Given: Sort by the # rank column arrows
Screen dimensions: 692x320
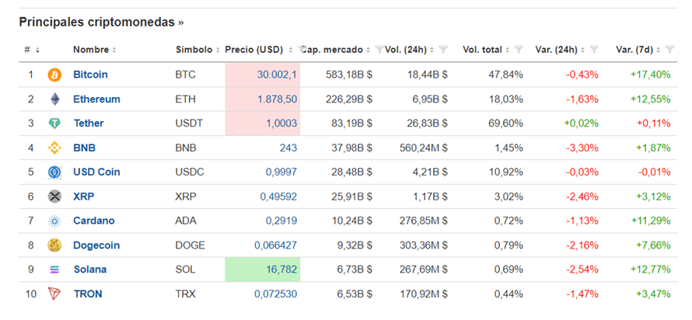Looking at the screenshot, I should pyautogui.click(x=37, y=50).
